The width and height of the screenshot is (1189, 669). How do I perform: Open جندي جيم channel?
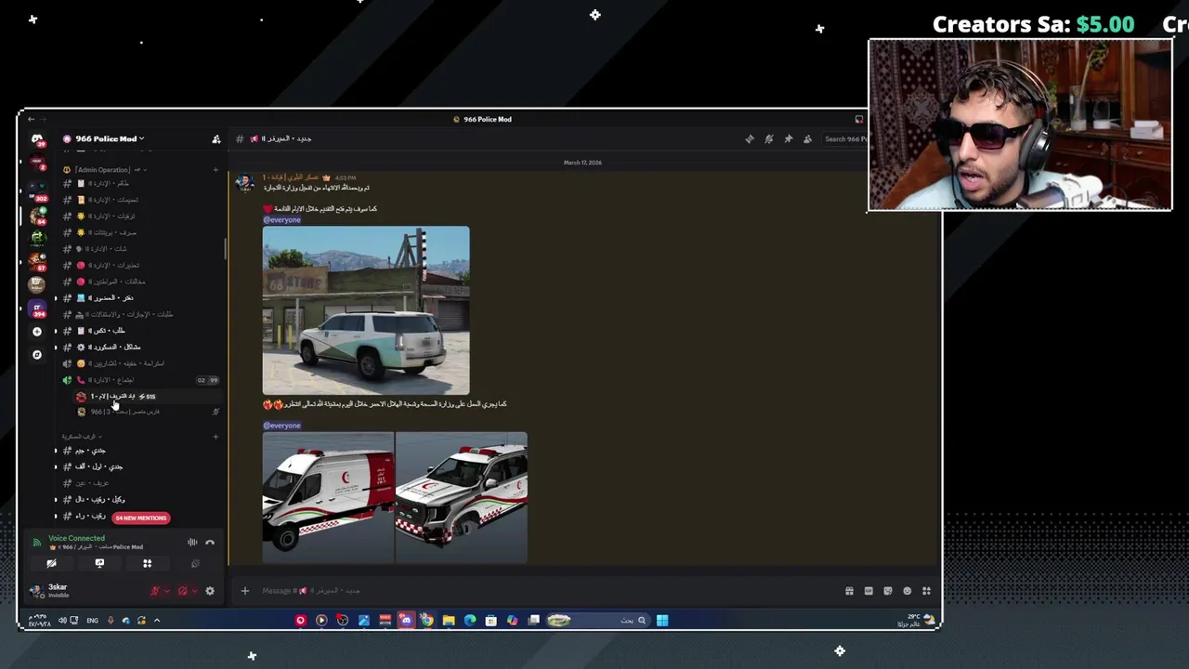click(x=139, y=451)
